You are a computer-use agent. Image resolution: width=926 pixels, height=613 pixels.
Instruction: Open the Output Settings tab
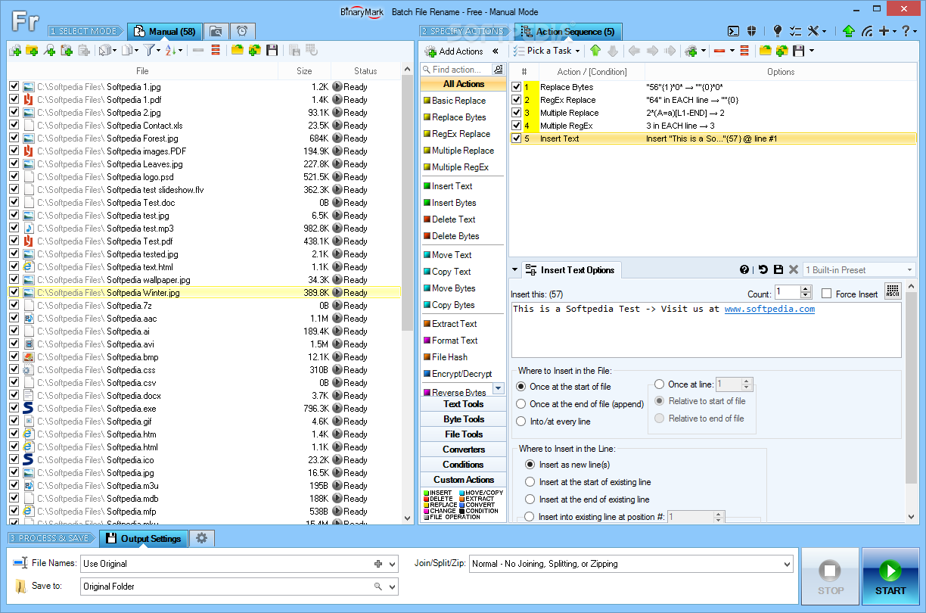(x=144, y=538)
